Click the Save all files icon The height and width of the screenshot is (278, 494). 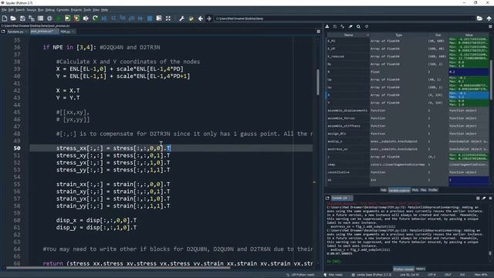coord(32,19)
